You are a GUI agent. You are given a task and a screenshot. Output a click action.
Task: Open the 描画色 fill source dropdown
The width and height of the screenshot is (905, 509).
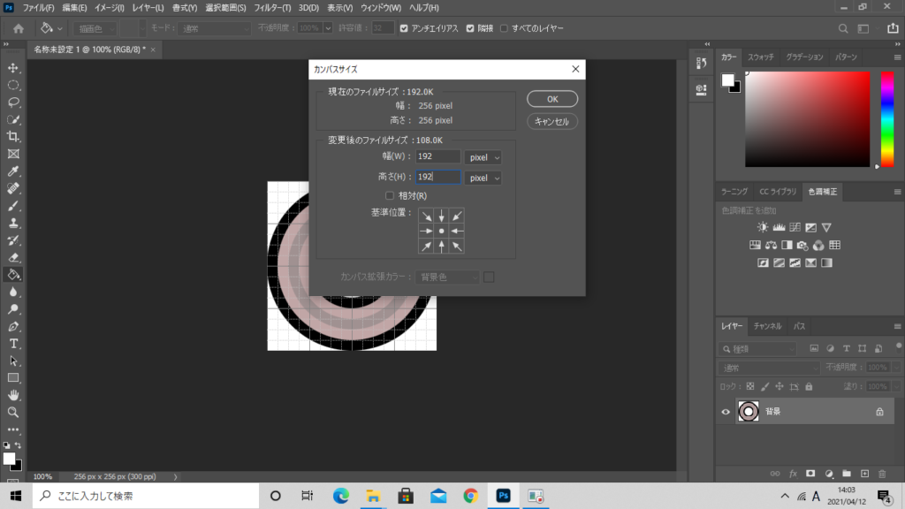95,28
